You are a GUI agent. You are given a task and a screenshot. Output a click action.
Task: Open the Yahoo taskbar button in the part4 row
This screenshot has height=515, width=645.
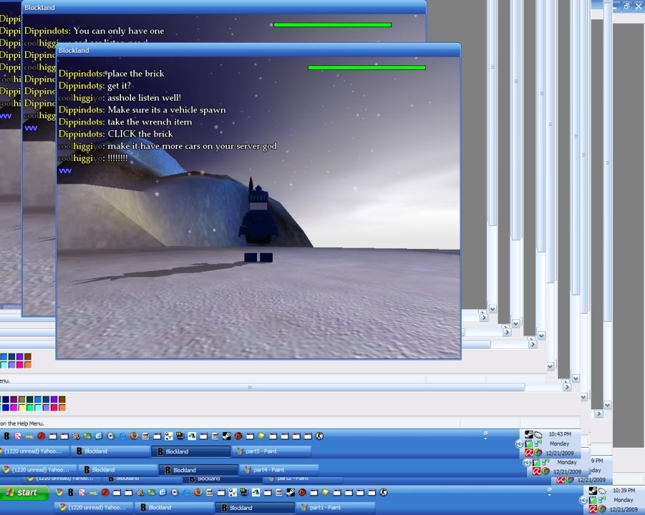coord(38,470)
